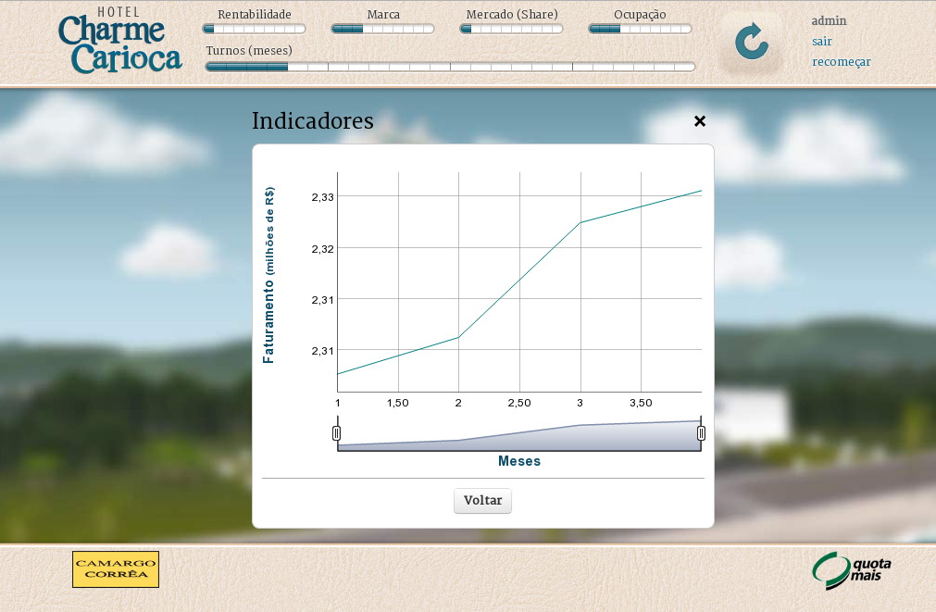Click the Mercado (Share) indicator bar
Screen dimensions: 936x612
pos(511,29)
